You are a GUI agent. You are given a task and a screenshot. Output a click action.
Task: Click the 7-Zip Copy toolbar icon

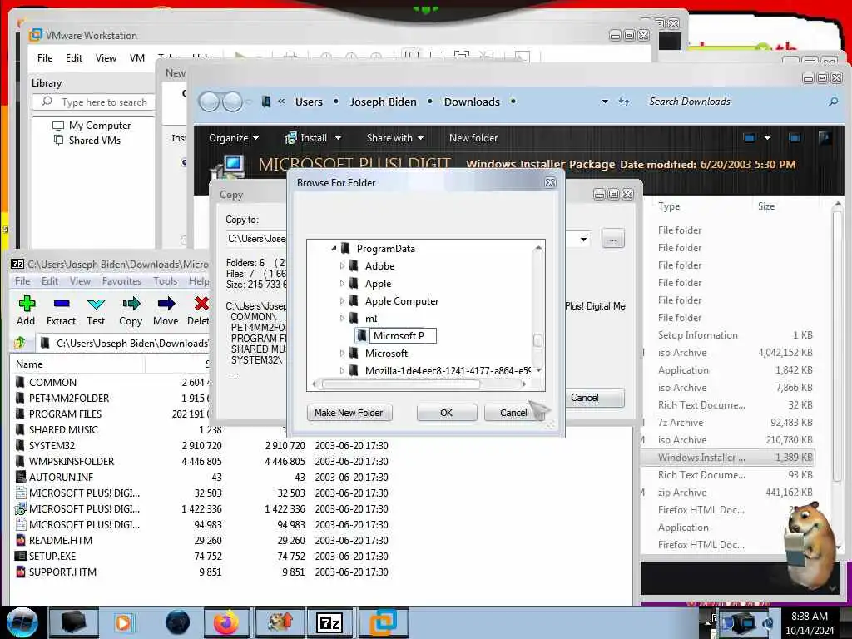[x=131, y=304]
